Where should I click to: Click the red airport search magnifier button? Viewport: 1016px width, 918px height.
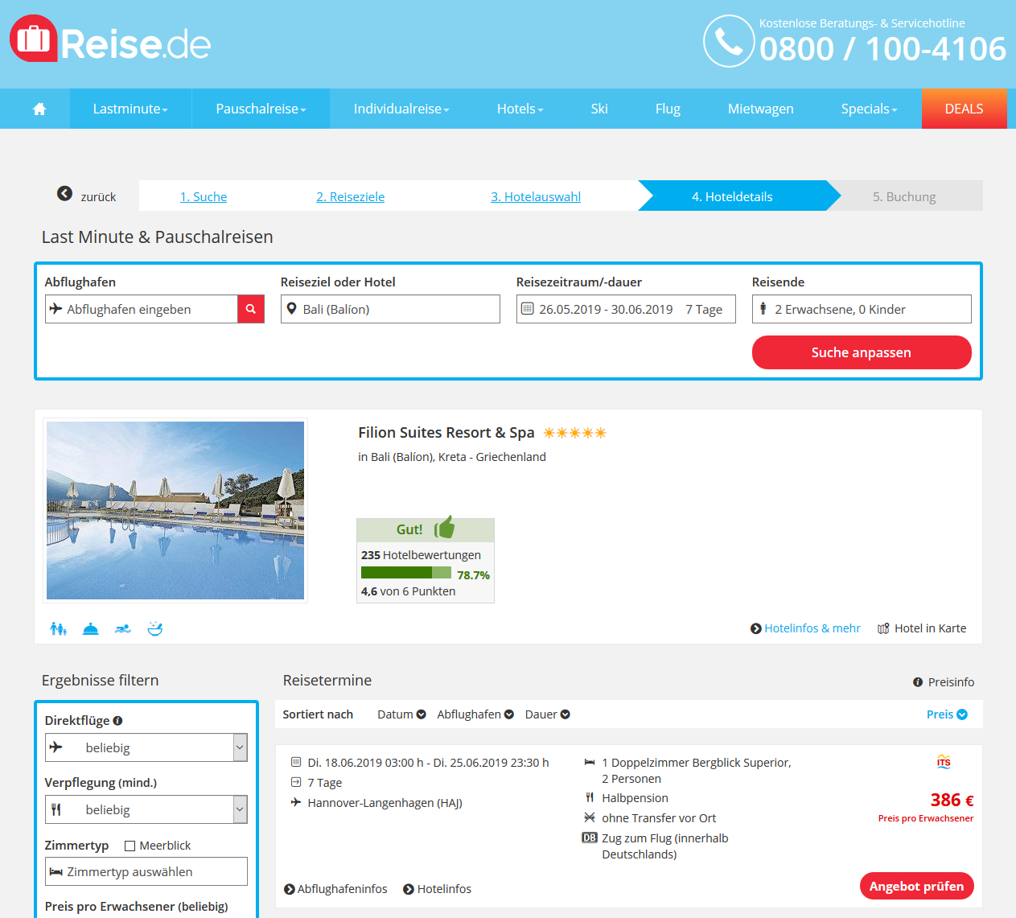coord(251,309)
